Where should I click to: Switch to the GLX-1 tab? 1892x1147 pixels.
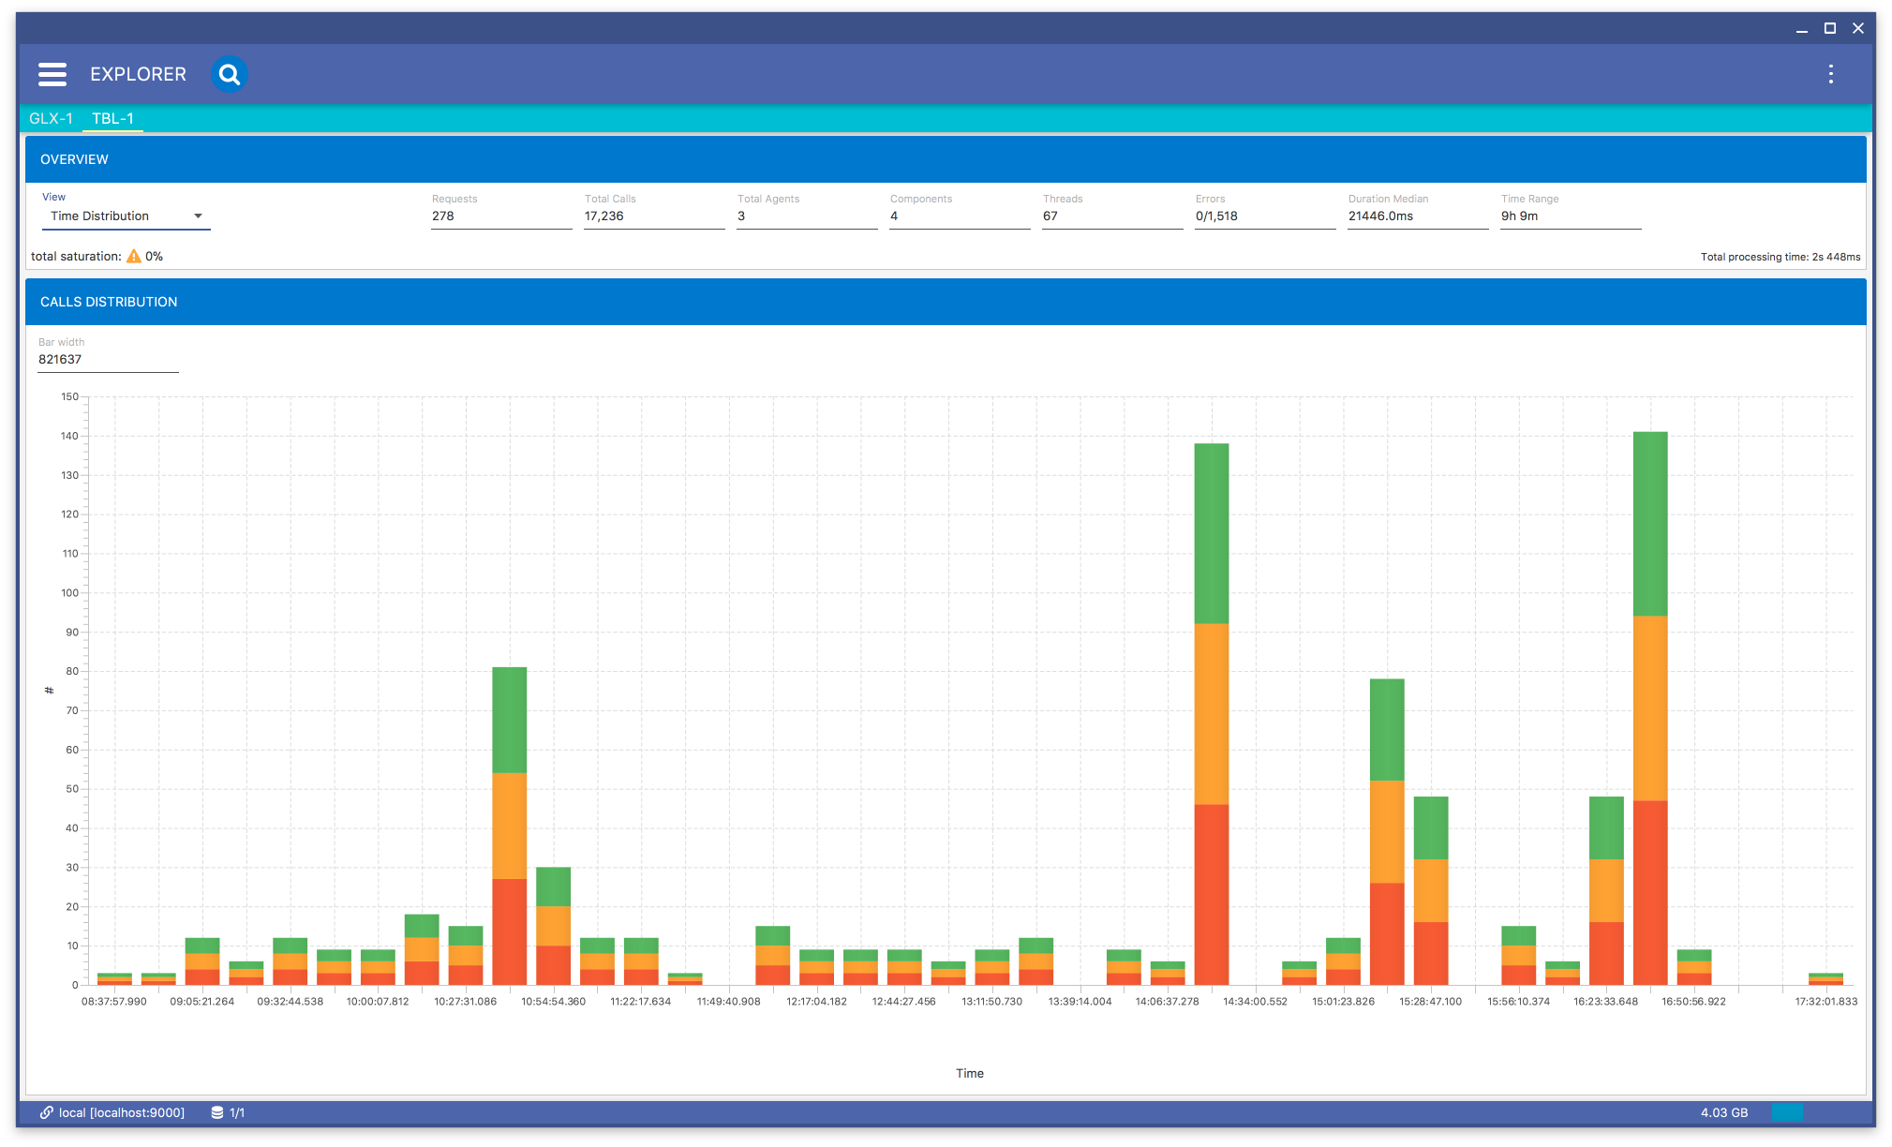coord(51,118)
